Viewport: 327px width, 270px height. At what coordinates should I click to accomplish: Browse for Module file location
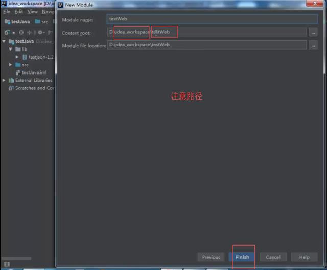[x=313, y=45]
